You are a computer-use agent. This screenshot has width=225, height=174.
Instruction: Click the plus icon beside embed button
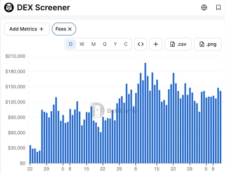click(x=156, y=44)
